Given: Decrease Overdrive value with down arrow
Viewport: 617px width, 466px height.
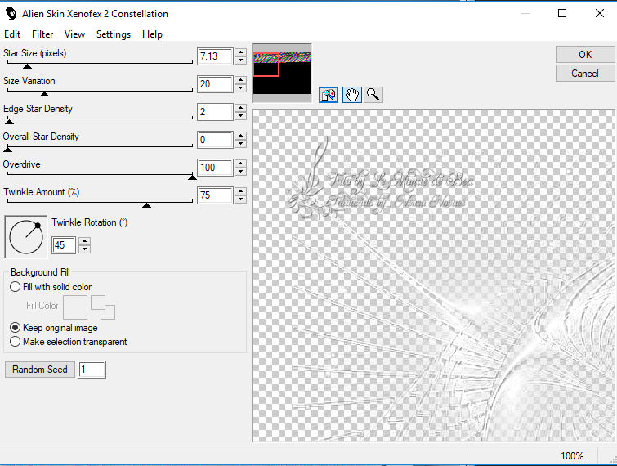Looking at the screenshot, I should pyautogui.click(x=241, y=172).
